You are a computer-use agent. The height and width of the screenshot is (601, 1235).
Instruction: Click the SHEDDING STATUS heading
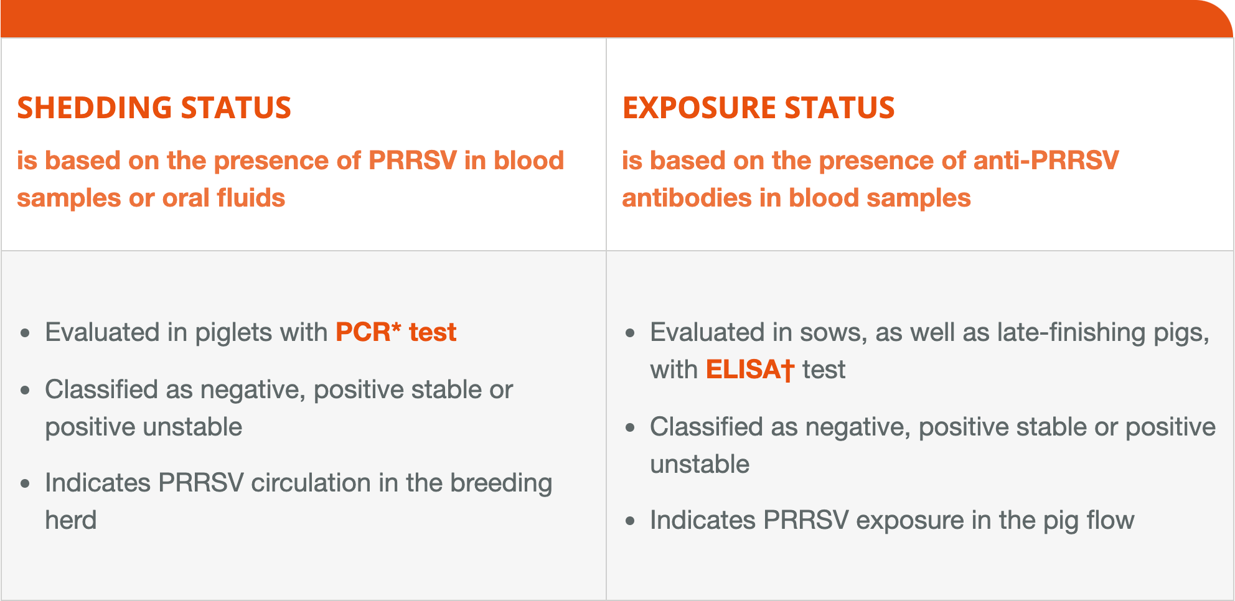(x=154, y=108)
